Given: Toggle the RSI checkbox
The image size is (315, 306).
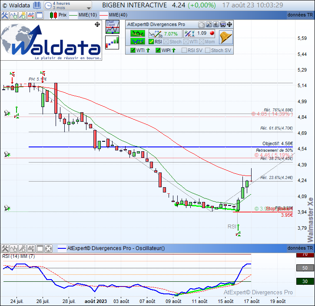Looking at the screenshot, I should (151, 42).
